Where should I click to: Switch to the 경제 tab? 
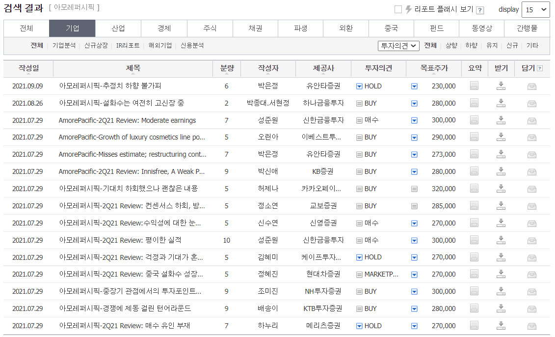(164, 28)
